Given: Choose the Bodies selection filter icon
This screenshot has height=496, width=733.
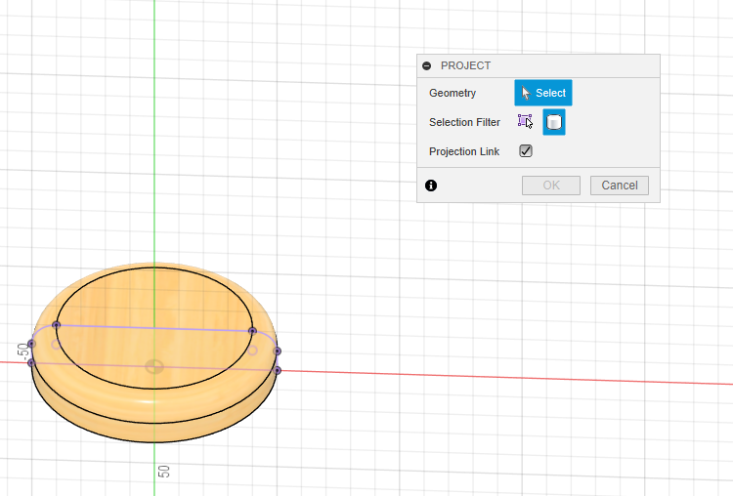Looking at the screenshot, I should tap(554, 122).
